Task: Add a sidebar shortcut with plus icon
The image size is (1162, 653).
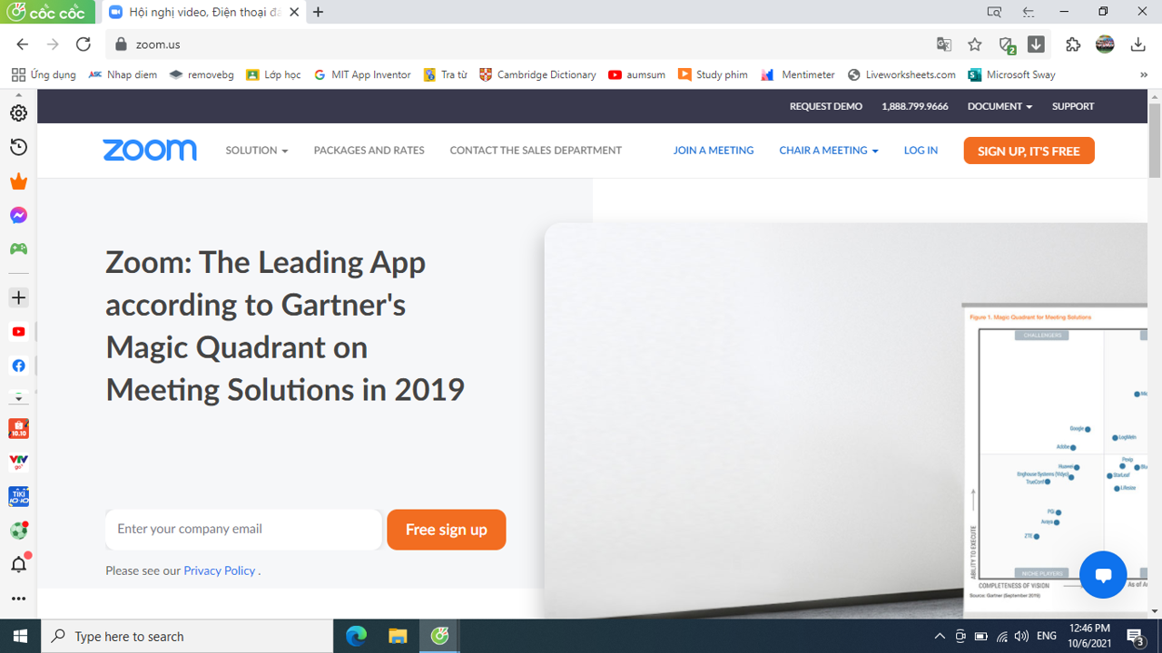Action: point(18,297)
